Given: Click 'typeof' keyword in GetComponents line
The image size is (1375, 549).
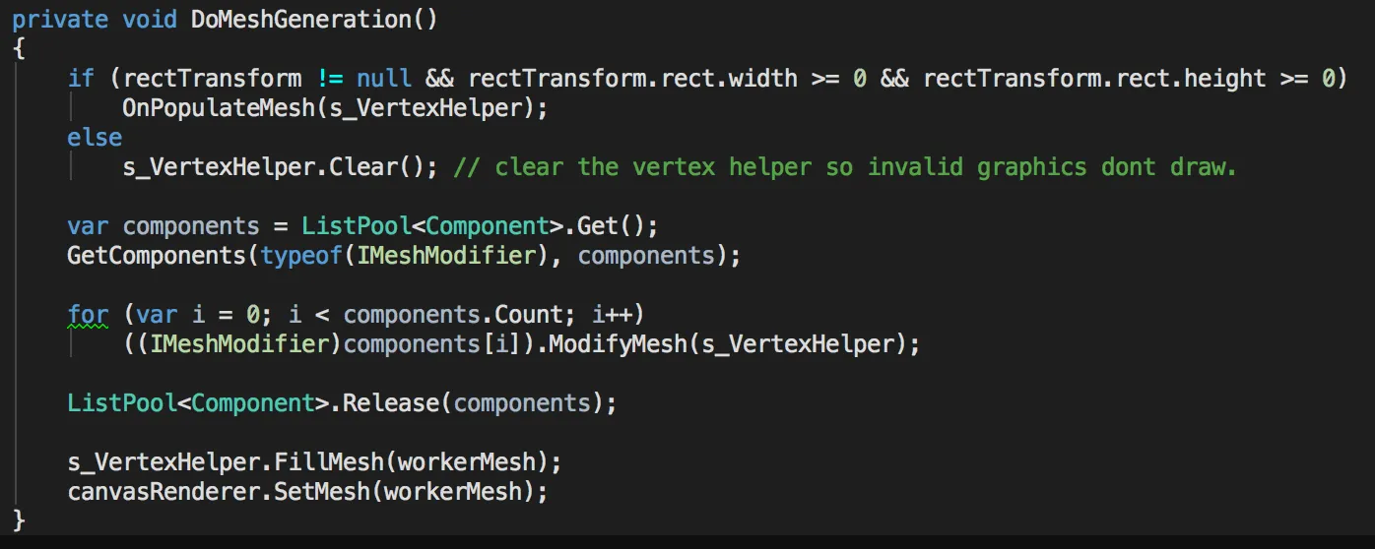Looking at the screenshot, I should coord(299,256).
